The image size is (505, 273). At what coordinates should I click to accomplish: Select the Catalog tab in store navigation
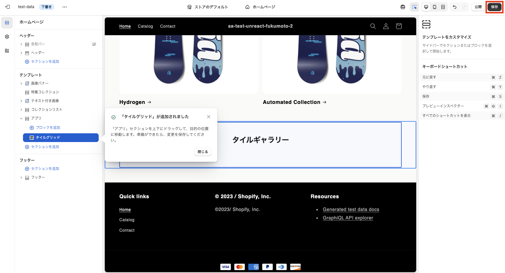click(145, 26)
